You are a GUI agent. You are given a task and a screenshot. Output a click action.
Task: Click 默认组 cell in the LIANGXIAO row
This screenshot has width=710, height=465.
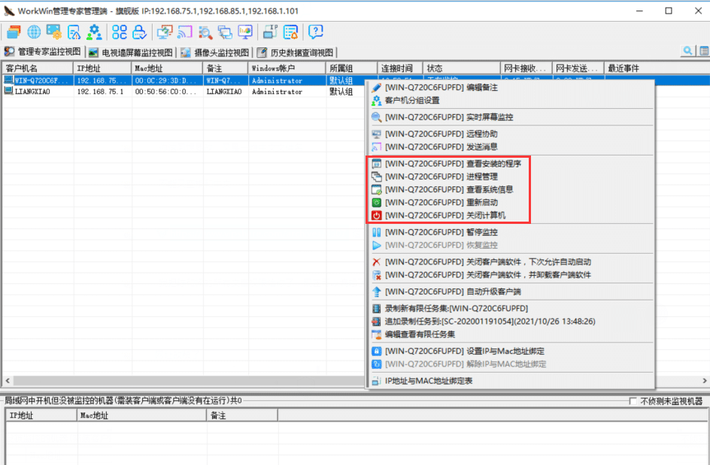point(341,92)
